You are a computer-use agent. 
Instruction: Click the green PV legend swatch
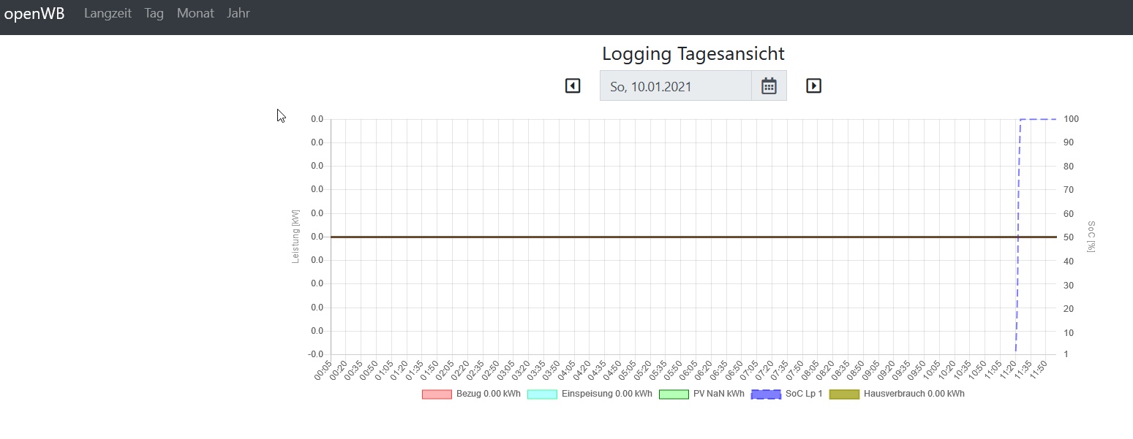coord(674,394)
